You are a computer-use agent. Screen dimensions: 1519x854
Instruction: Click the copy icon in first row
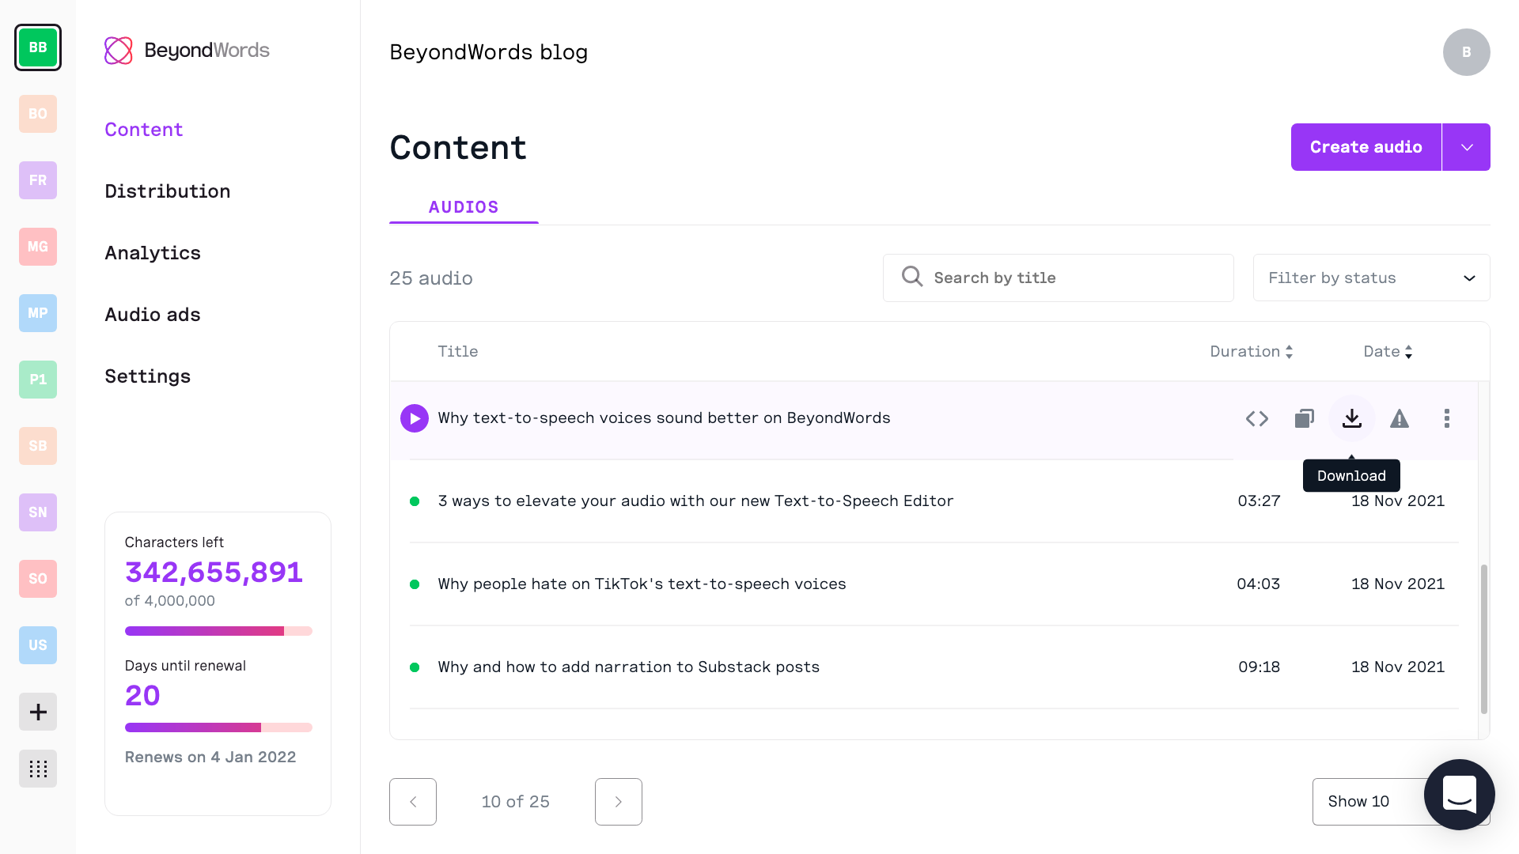(x=1305, y=418)
